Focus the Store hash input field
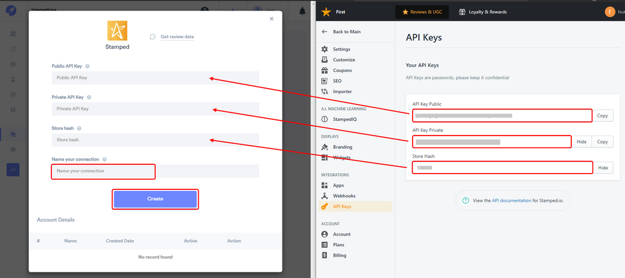The width and height of the screenshot is (625, 278). [x=155, y=140]
